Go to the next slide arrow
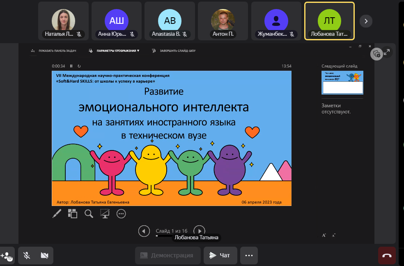The image size is (404, 266). tap(199, 231)
